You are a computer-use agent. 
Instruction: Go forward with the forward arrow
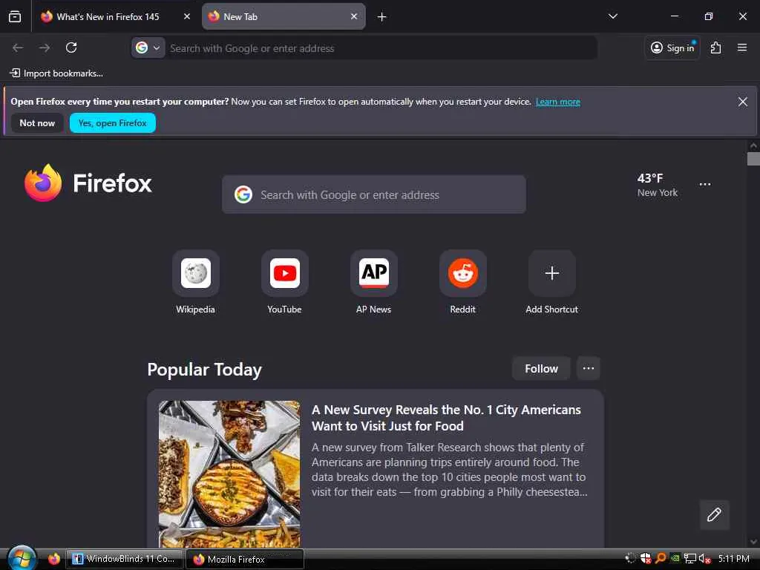click(45, 47)
